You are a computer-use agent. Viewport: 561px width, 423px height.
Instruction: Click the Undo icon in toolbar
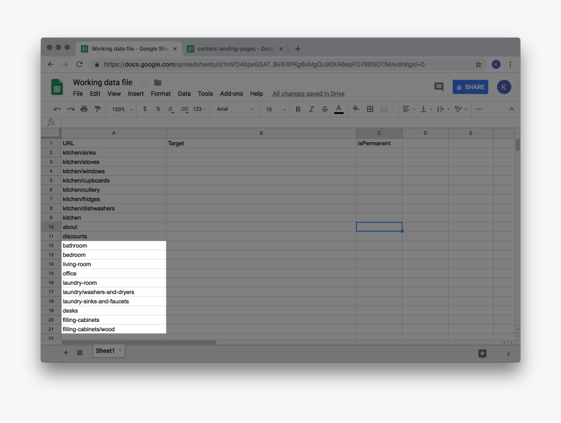click(x=57, y=109)
